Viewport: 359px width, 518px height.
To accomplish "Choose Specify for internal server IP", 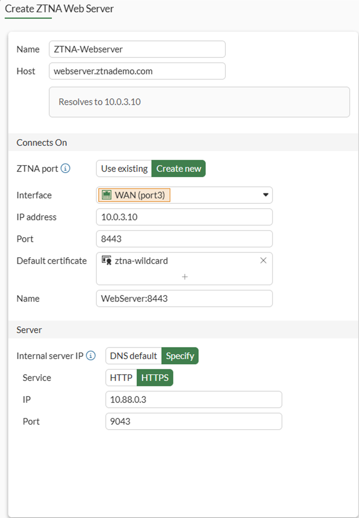I will pyautogui.click(x=180, y=356).
